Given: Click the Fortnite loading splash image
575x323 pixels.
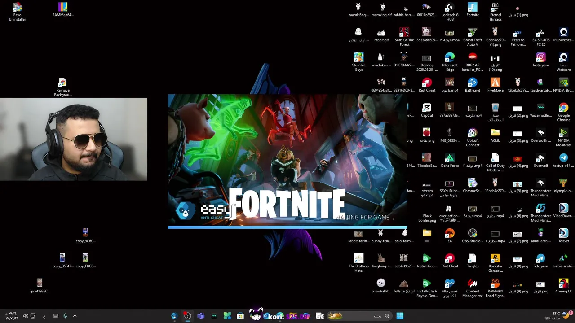Looking at the screenshot, I should click(287, 159).
